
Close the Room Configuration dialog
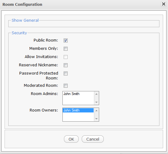(x=164, y=4)
